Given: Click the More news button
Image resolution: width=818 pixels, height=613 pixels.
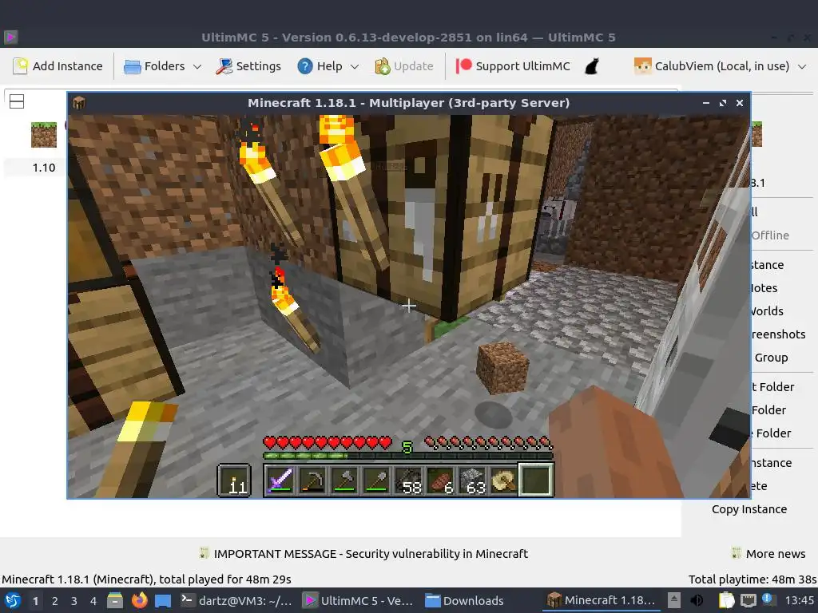Looking at the screenshot, I should click(768, 554).
